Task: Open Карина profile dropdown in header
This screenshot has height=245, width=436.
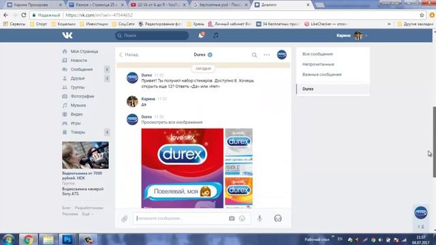Action: tap(352, 35)
